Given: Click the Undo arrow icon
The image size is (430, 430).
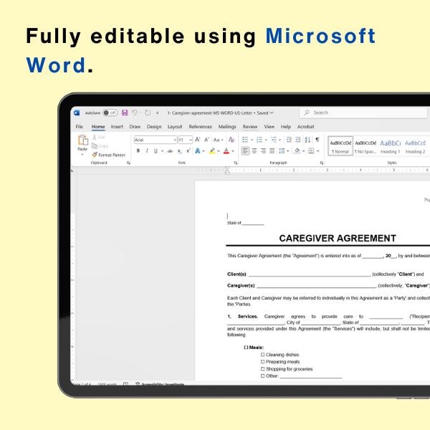Looking at the screenshot, I should point(135,113).
